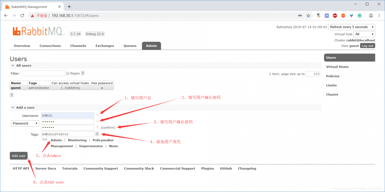Switch to the Exchanges tab
385x192 pixels.
click(105, 46)
